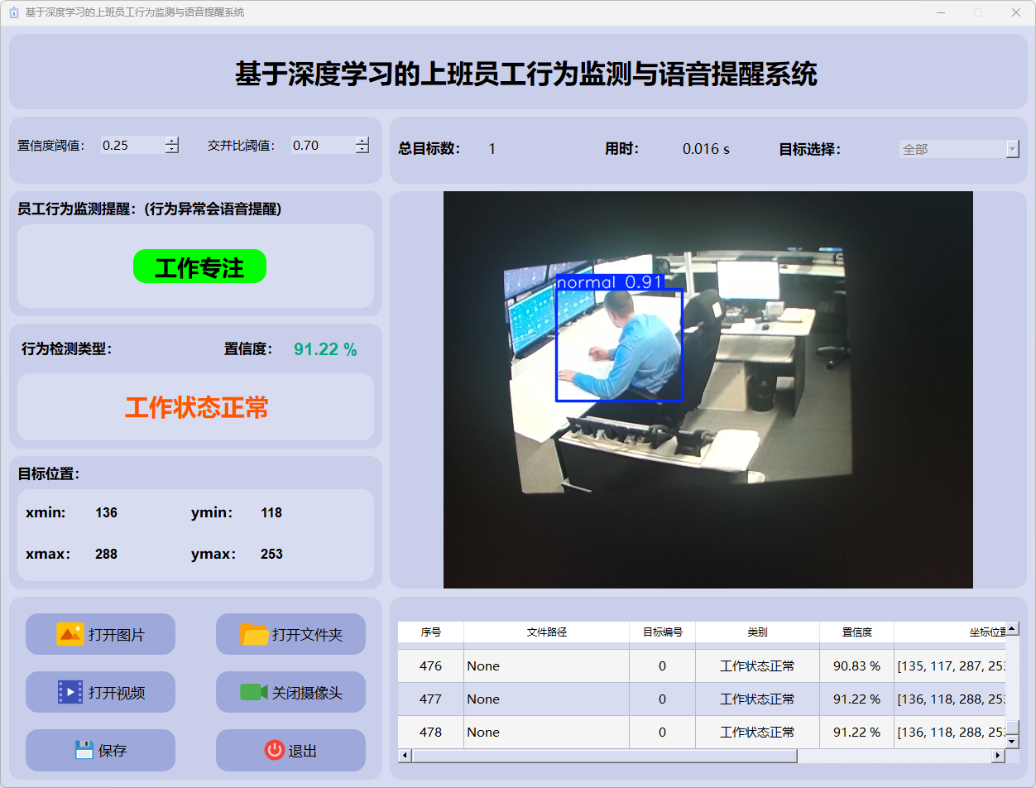1036x788 pixels.
Task: Click the folder icon on 打开文件夹
Action: point(254,634)
